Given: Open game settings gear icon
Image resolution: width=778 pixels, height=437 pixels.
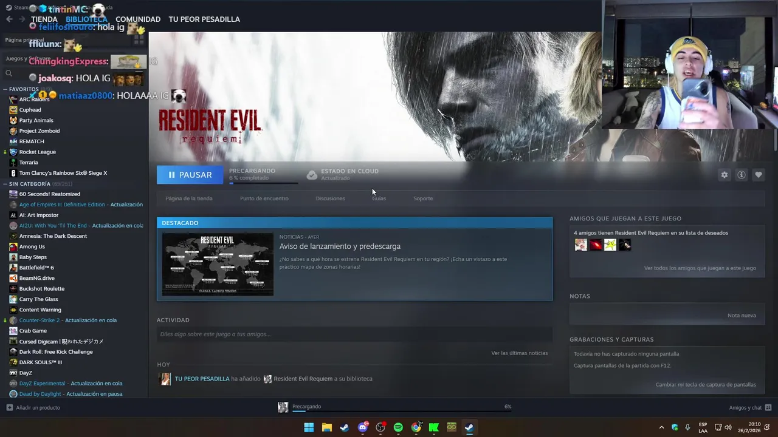Looking at the screenshot, I should point(724,175).
